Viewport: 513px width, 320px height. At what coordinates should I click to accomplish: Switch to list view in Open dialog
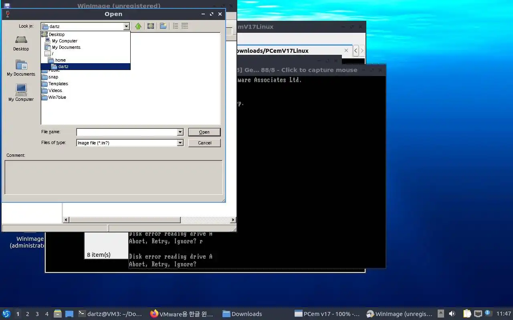(x=176, y=26)
